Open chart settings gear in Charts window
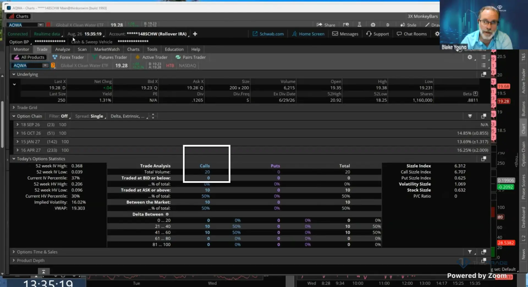 pyautogui.click(x=373, y=25)
